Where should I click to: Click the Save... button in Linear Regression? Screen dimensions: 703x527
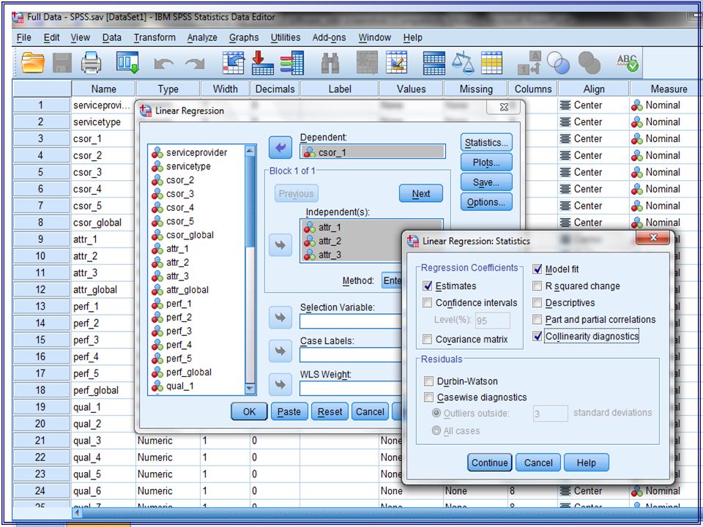coord(486,182)
